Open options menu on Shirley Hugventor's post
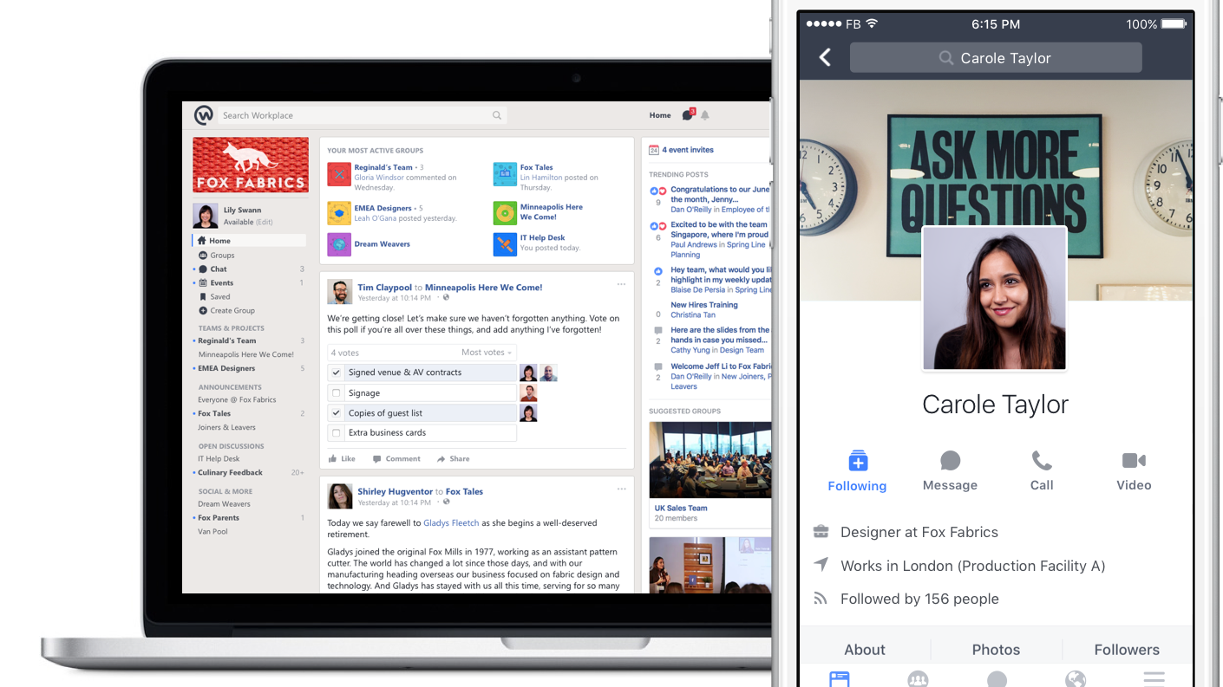Screen dimensions: 1223x687 click(621, 489)
